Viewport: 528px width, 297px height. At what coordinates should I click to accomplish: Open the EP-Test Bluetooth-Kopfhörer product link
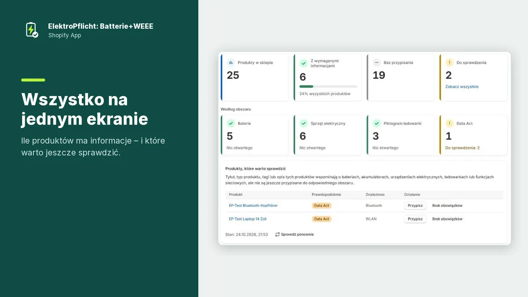click(253, 205)
